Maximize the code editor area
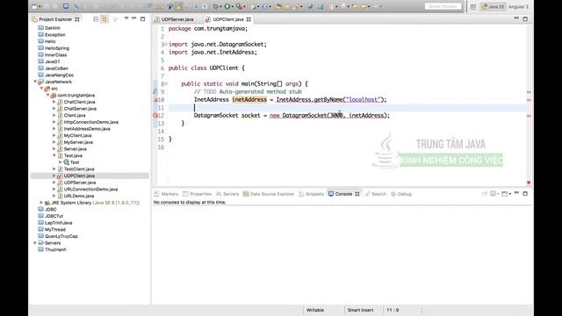 pyautogui.click(x=525, y=18)
